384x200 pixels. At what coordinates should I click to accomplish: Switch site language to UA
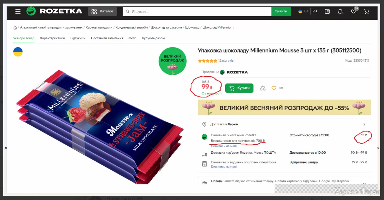[x=304, y=11]
